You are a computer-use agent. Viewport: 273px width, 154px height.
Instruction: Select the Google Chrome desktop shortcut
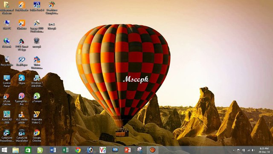(37, 136)
